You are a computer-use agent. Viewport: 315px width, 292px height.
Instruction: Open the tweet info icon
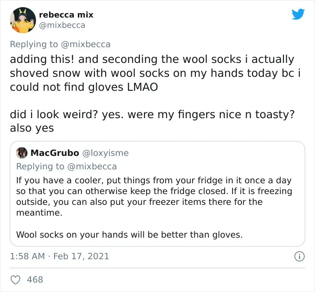299,257
